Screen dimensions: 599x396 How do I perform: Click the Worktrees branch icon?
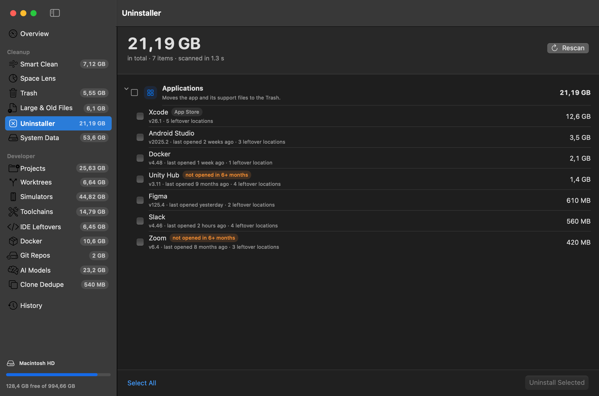[13, 182]
